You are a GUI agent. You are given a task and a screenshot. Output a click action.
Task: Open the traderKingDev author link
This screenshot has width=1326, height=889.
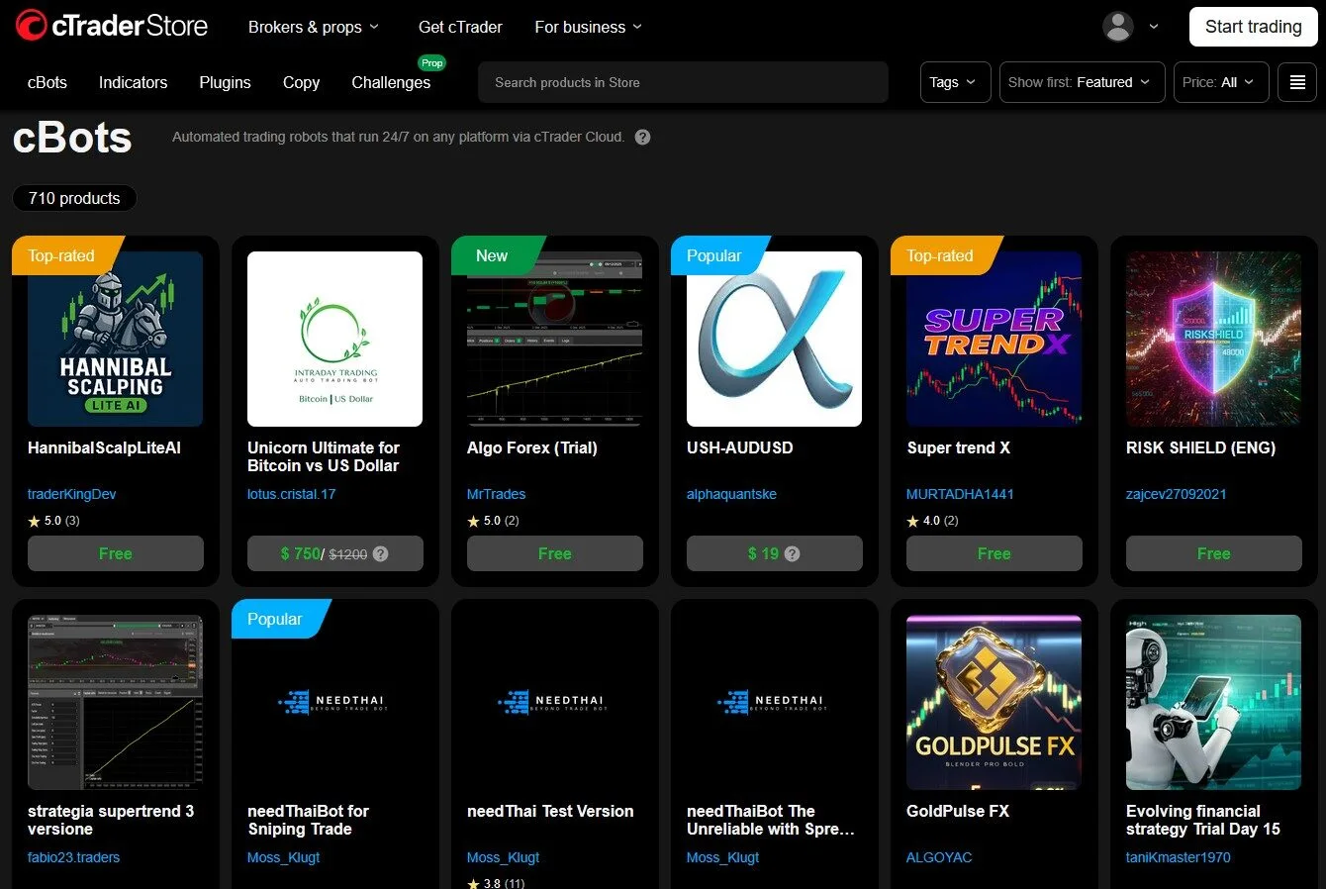pos(72,494)
